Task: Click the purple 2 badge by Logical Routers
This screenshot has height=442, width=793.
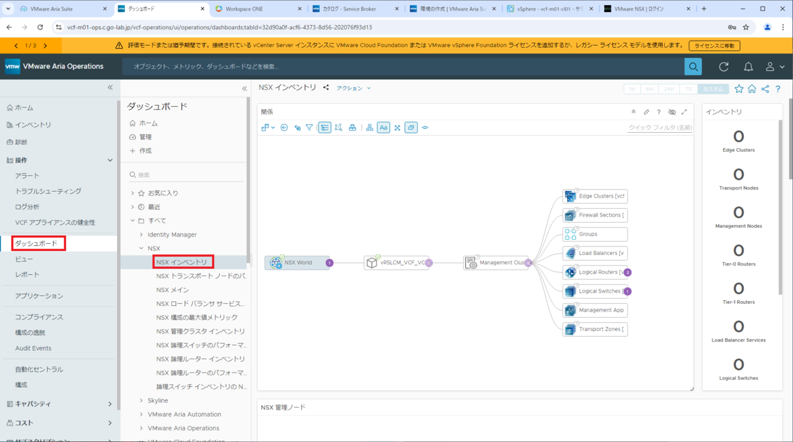Action: [x=628, y=272]
